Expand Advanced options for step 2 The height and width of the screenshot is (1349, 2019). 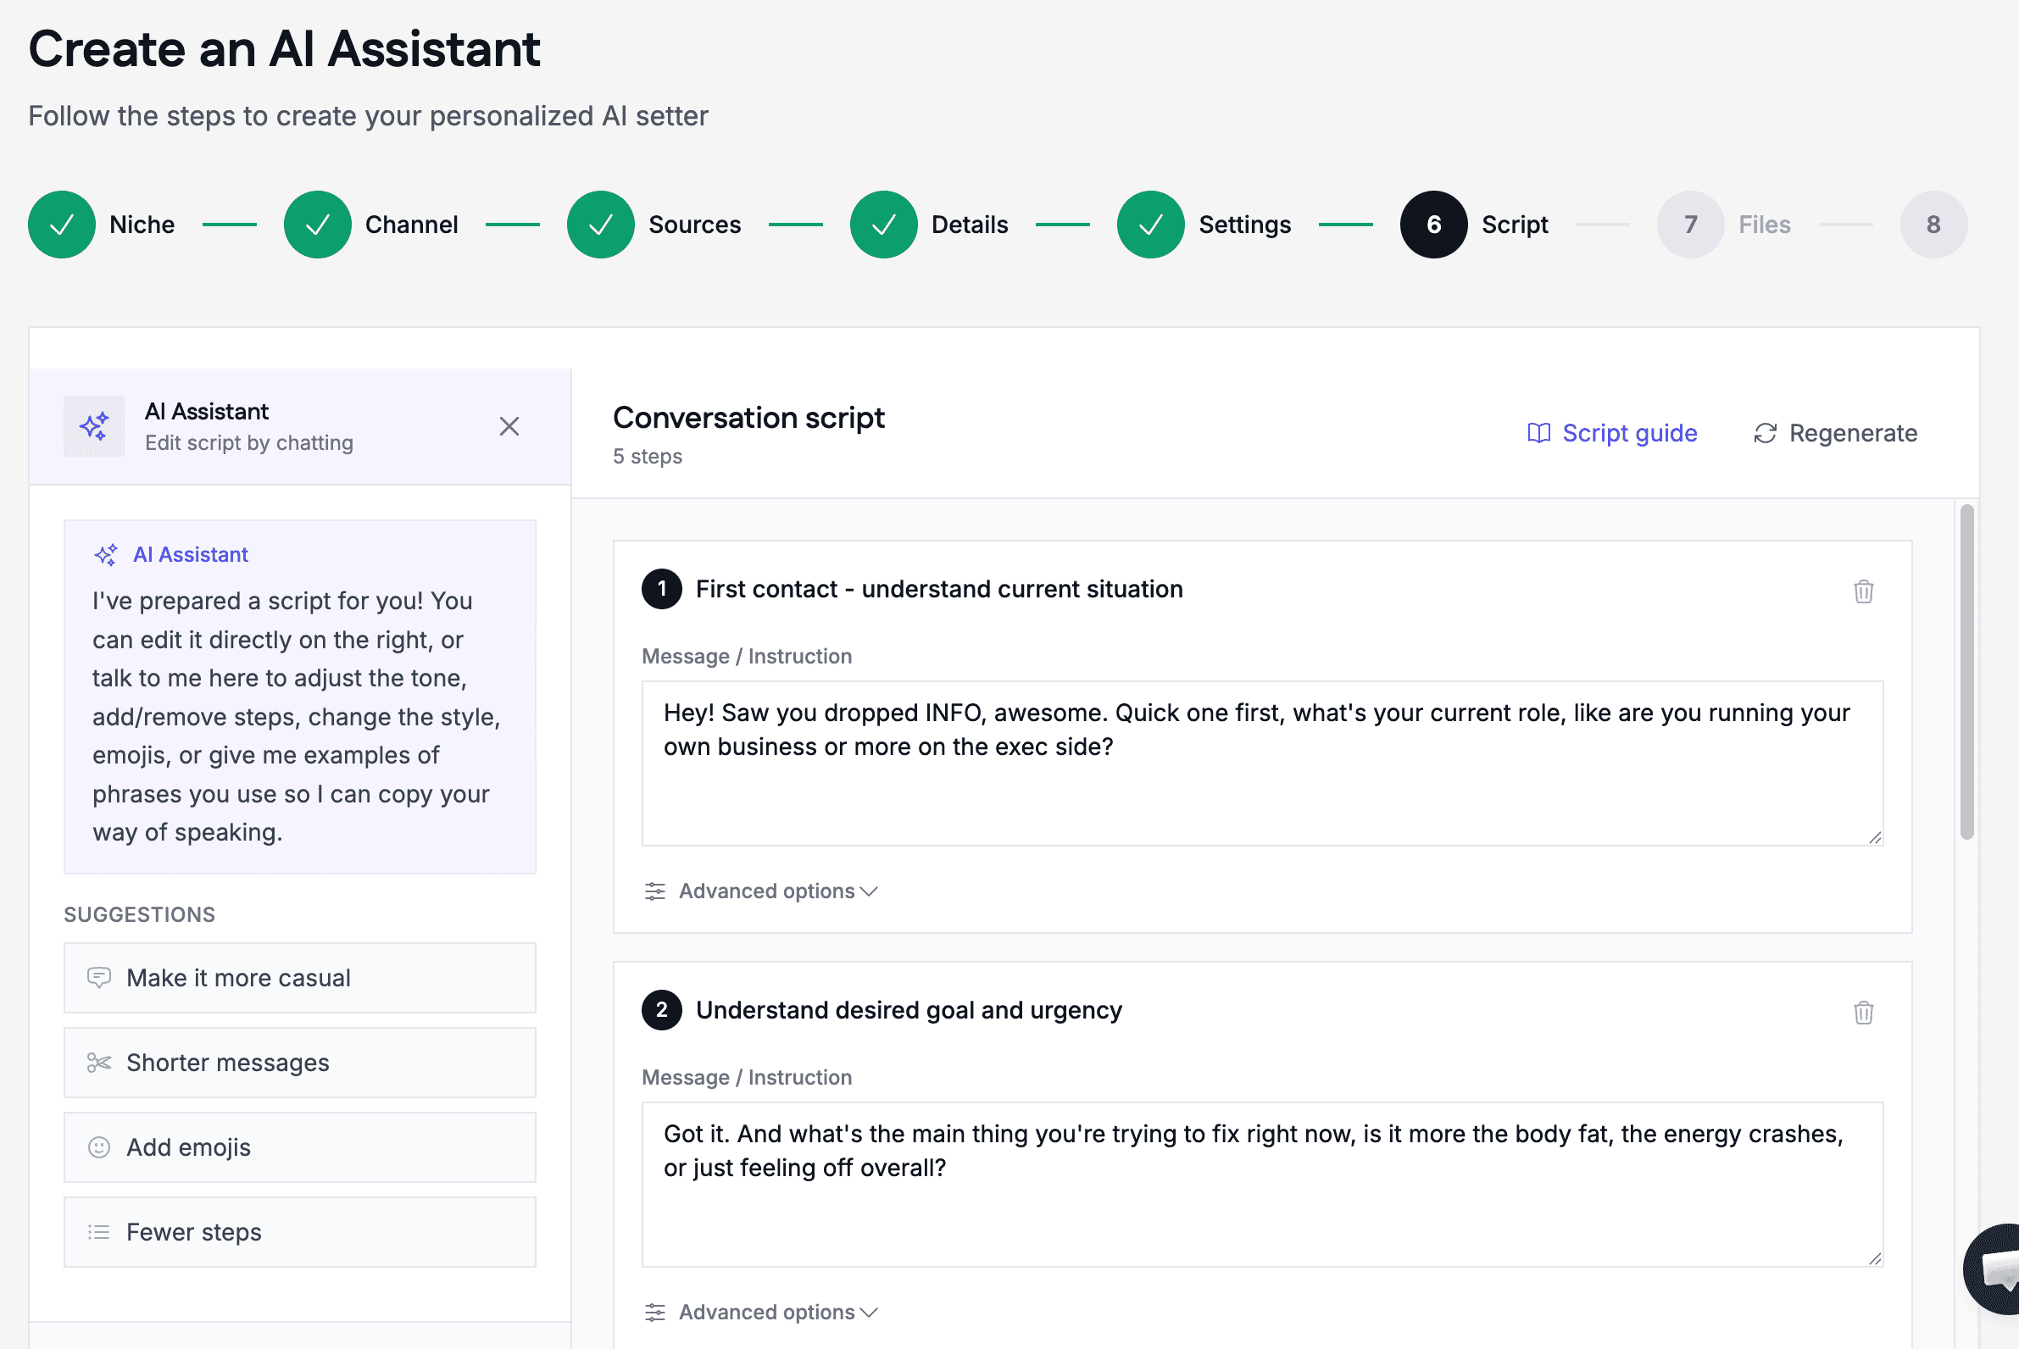coord(762,1312)
